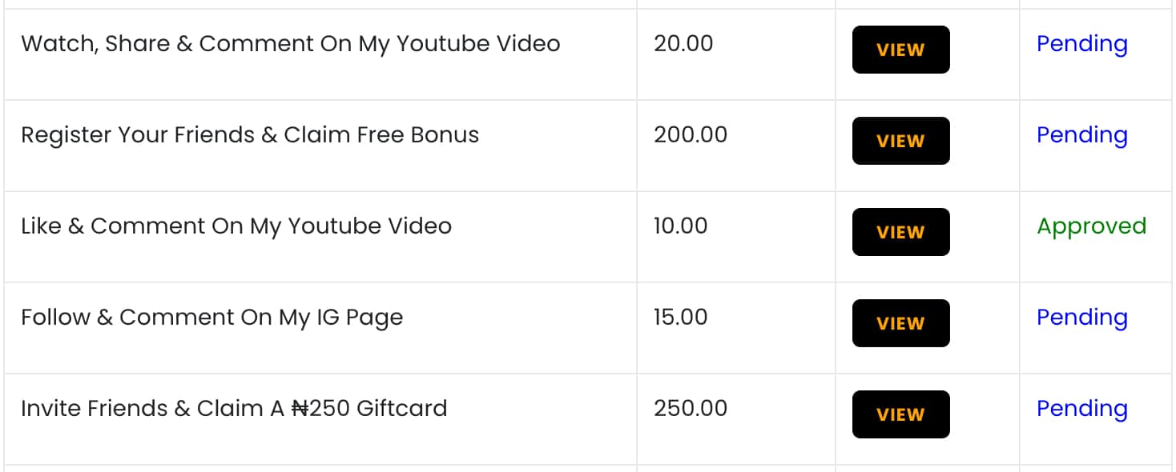Click "Like & Comment On My Youtube Video"
This screenshot has height=472, width=1176.
click(x=236, y=226)
